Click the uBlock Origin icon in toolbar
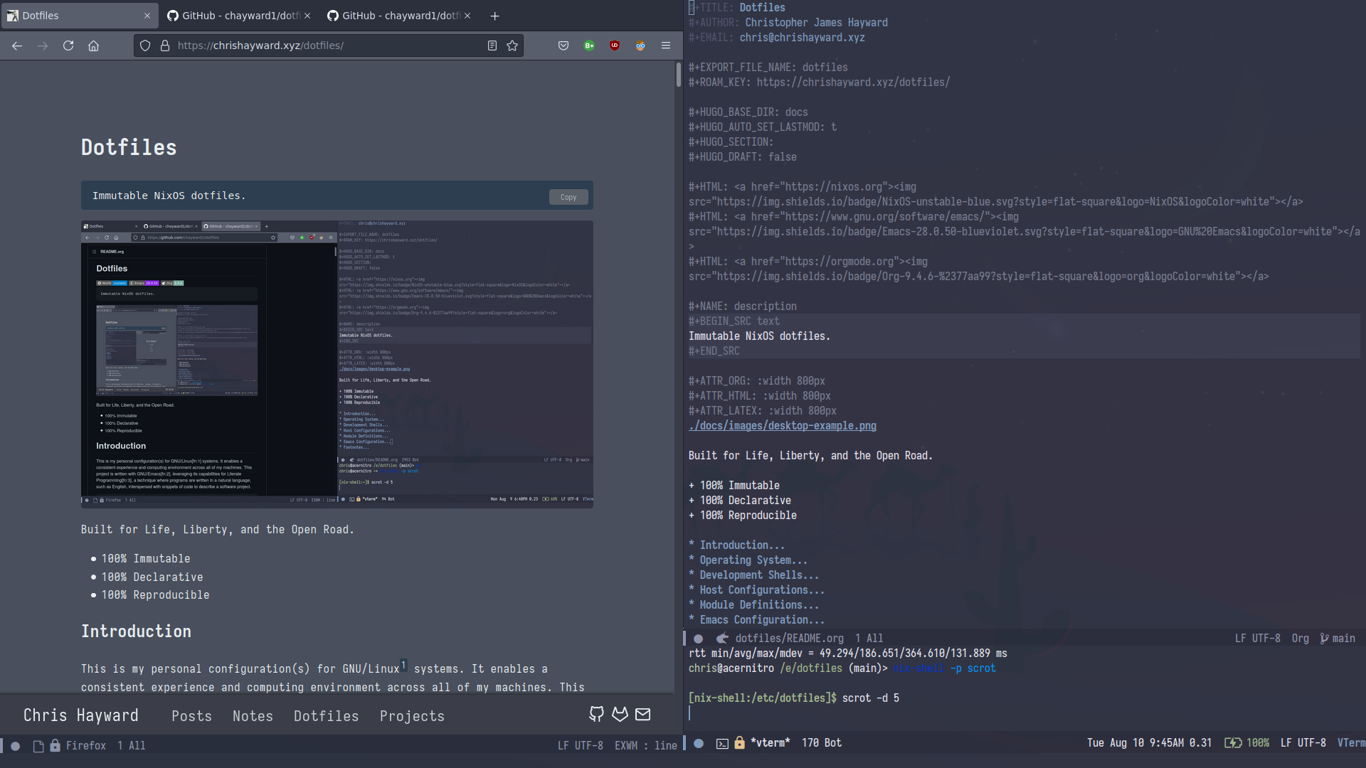Image resolution: width=1366 pixels, height=768 pixels. click(x=613, y=45)
